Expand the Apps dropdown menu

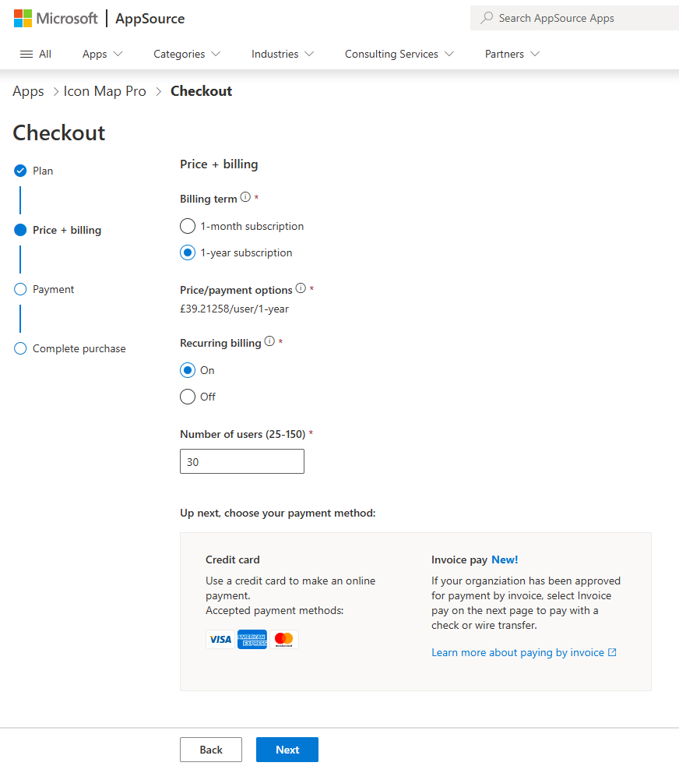coord(103,54)
